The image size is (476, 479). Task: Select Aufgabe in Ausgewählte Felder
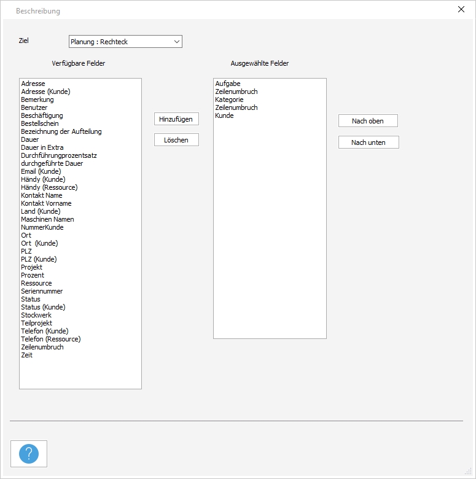pos(228,84)
